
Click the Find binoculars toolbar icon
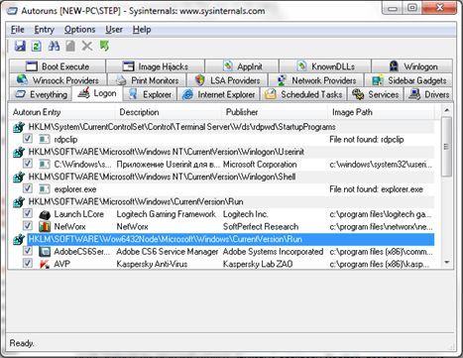click(54, 46)
